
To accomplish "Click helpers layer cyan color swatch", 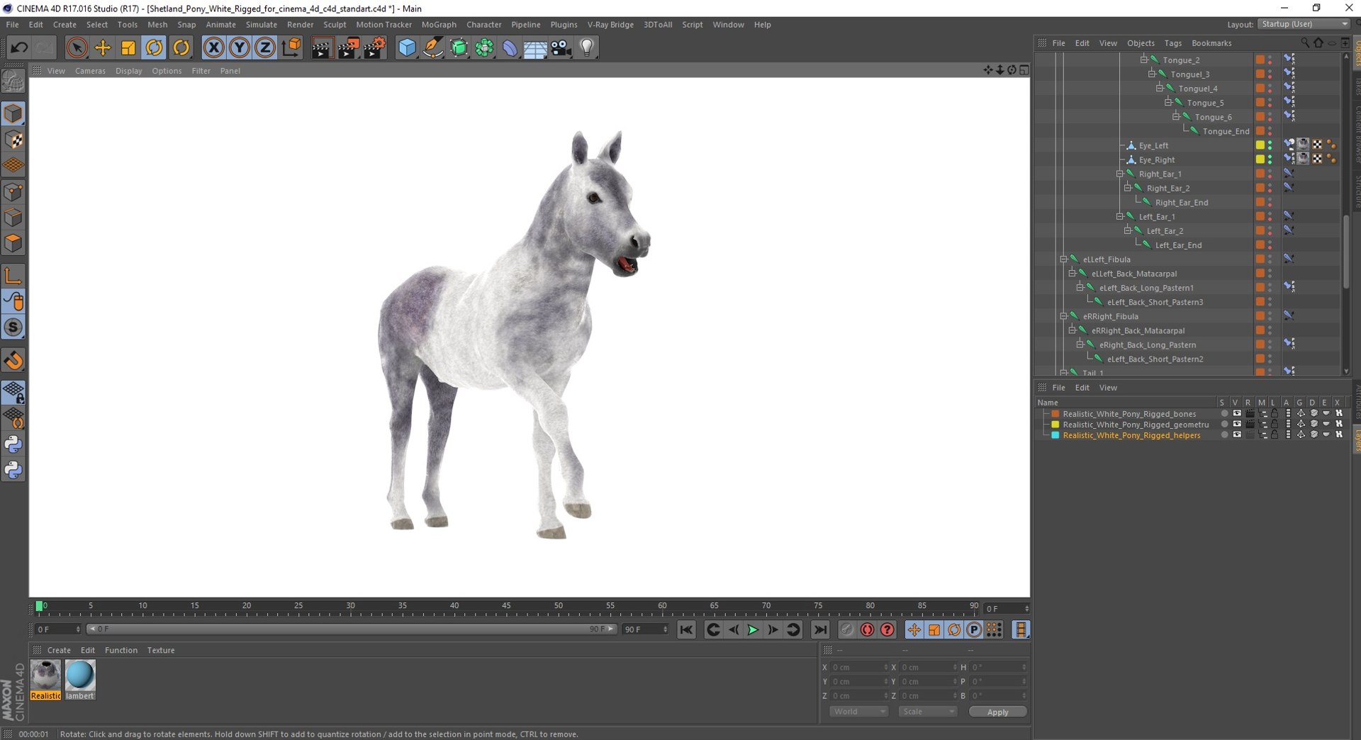I will coord(1055,435).
